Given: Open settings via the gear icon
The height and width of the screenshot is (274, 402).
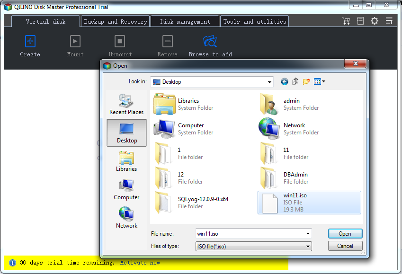Looking at the screenshot, I should click(x=375, y=21).
